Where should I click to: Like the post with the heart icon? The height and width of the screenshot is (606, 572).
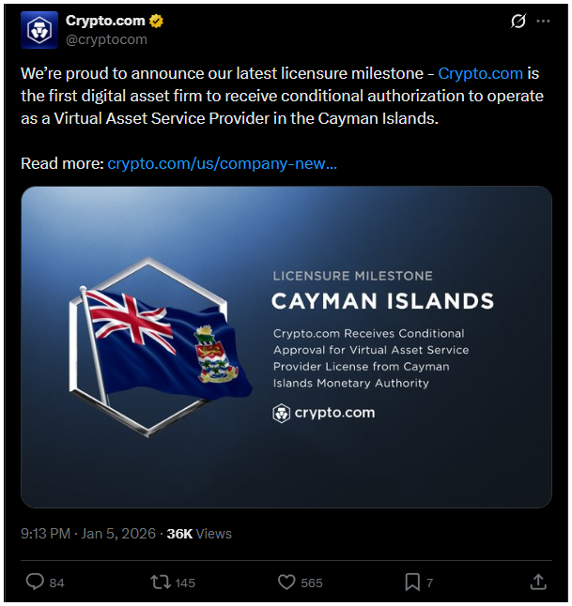[286, 582]
